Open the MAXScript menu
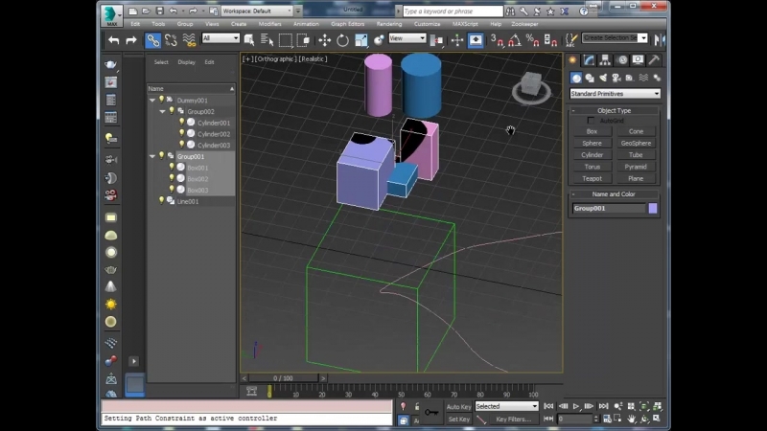 click(x=465, y=24)
